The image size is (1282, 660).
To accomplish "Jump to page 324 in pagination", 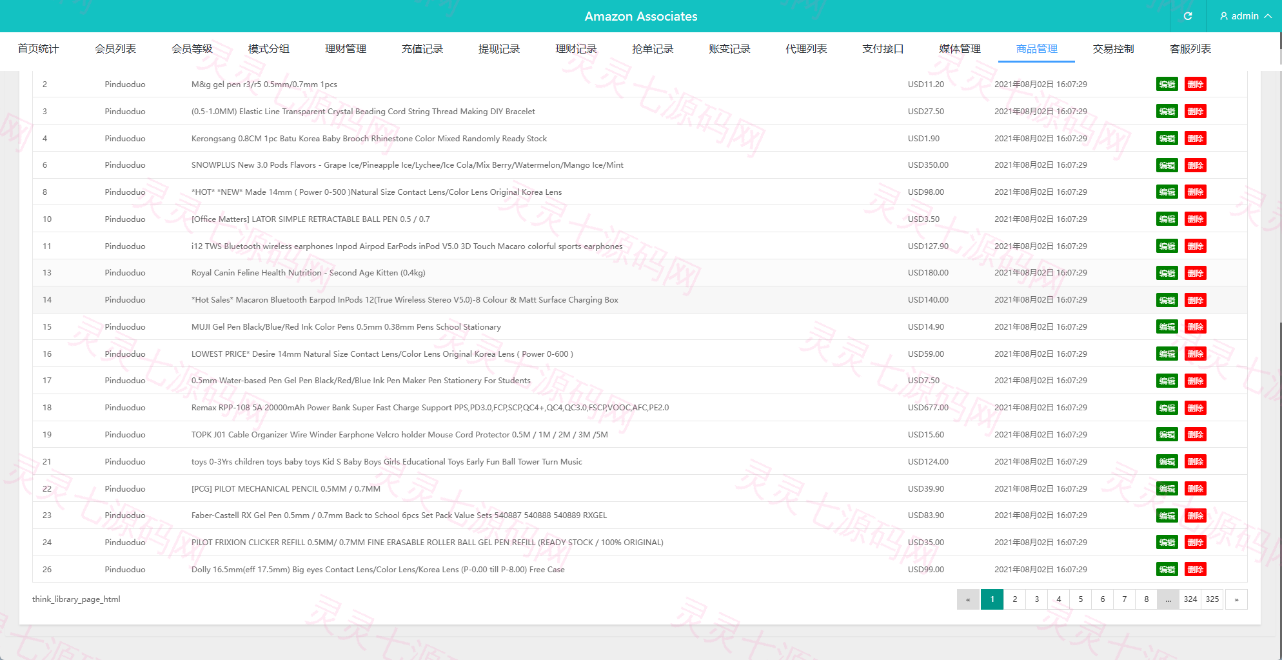I will pyautogui.click(x=1190, y=599).
